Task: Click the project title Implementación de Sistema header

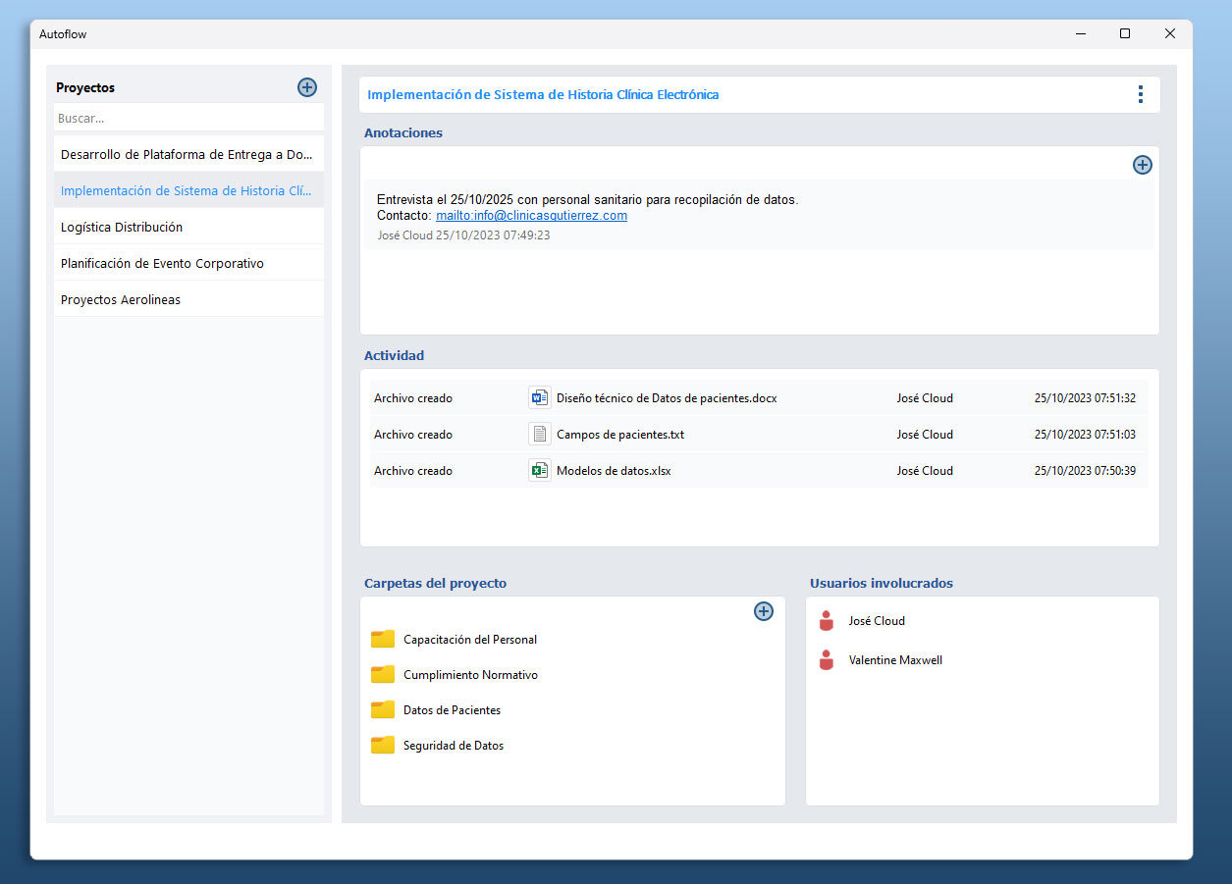Action: [543, 95]
